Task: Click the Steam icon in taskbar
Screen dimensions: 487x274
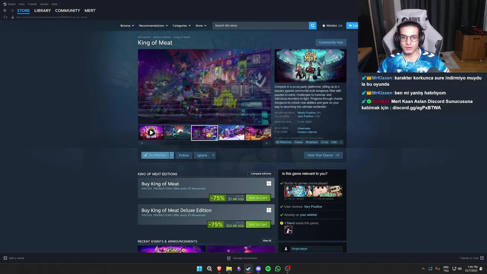Action: (248, 269)
